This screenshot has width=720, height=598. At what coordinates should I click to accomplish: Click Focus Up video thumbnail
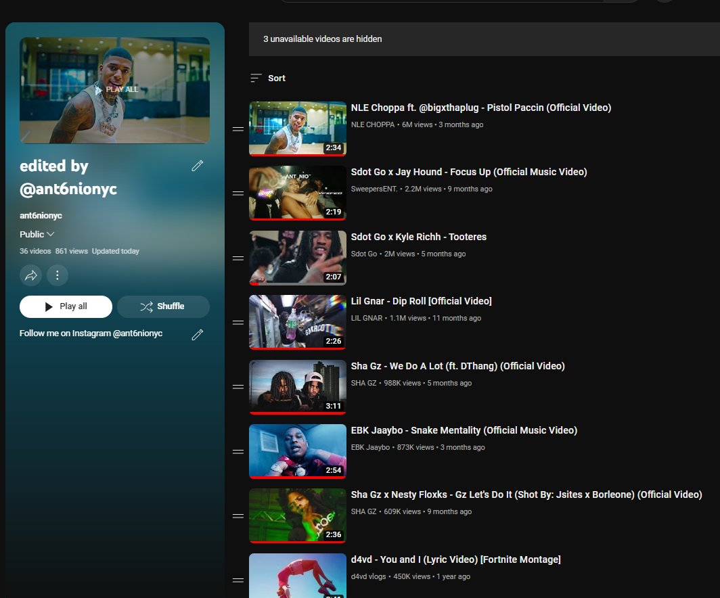298,193
